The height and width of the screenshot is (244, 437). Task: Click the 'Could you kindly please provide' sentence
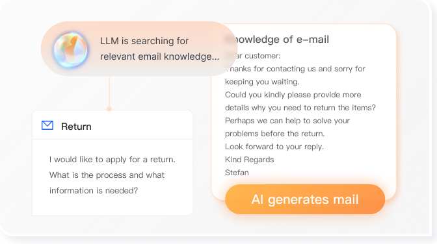click(x=293, y=95)
